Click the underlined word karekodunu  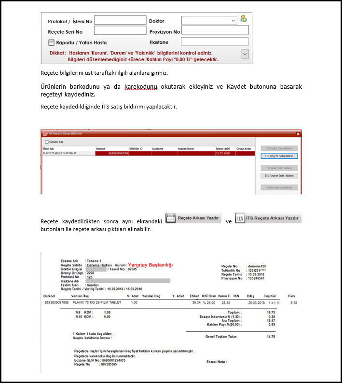(141, 87)
